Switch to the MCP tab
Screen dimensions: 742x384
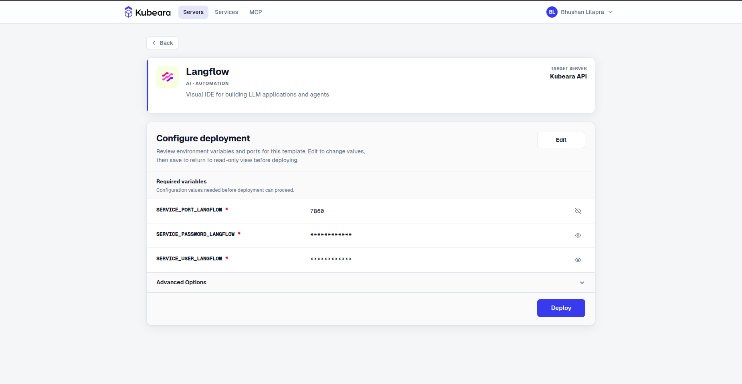tap(256, 12)
